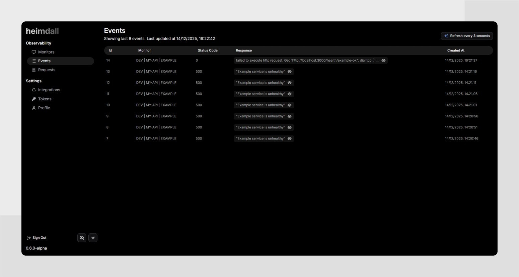Toggle the crossed-eye visibility button near Sign Out

(82, 238)
